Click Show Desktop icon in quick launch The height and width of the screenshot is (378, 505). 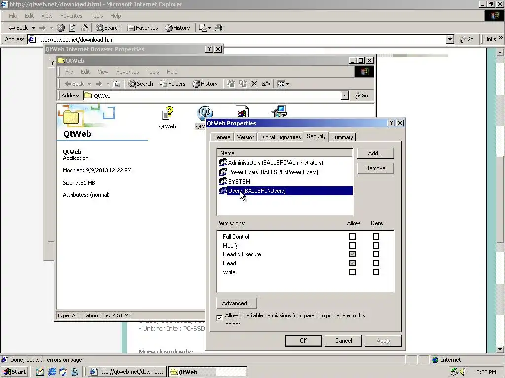[x=40, y=372]
